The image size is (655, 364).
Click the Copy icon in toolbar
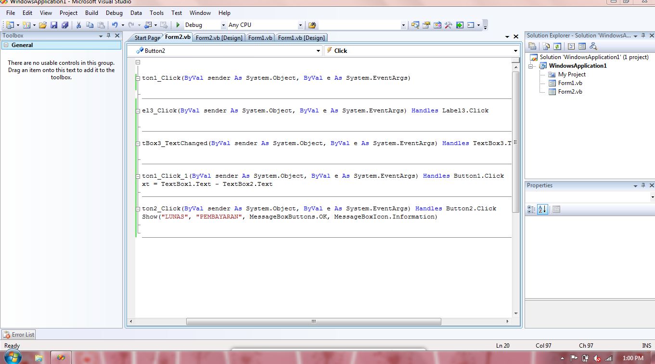pos(90,25)
